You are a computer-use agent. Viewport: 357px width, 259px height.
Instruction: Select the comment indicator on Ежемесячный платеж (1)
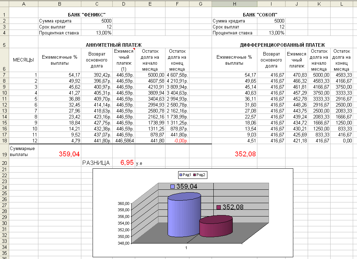click(134, 49)
